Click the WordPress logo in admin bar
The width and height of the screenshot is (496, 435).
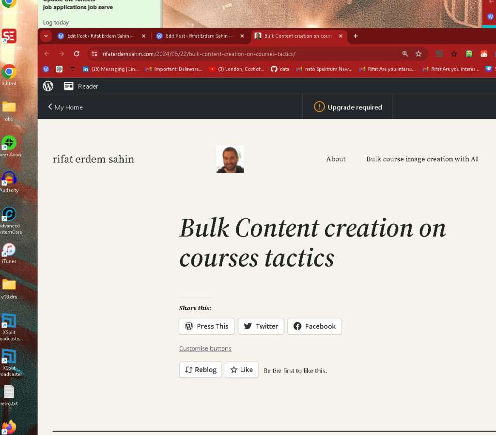pos(48,86)
